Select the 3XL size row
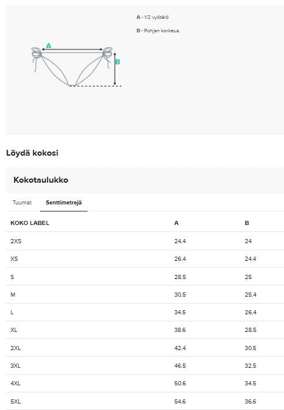284x410 pixels. pos(145,365)
